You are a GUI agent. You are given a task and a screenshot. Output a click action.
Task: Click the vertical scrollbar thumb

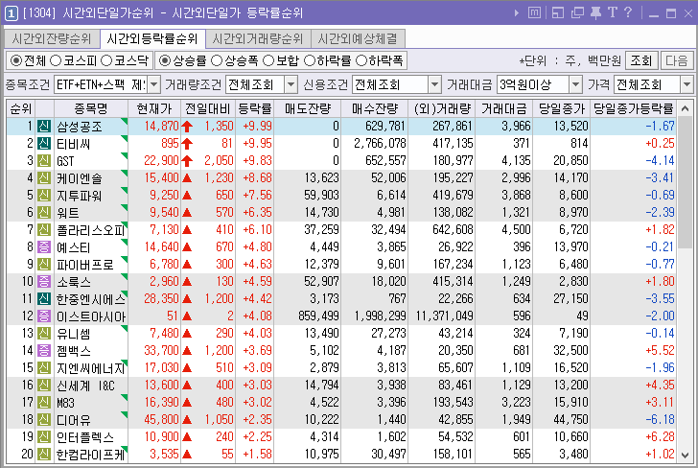[x=686, y=182]
